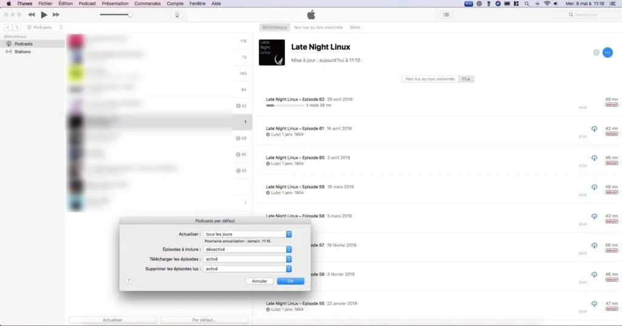Open the Commandes menu

pos(148,4)
